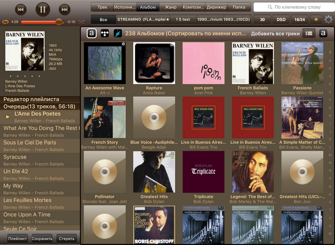The image size is (335, 245).
Task: Open the Pollinator album disc icon
Action: tap(105, 172)
